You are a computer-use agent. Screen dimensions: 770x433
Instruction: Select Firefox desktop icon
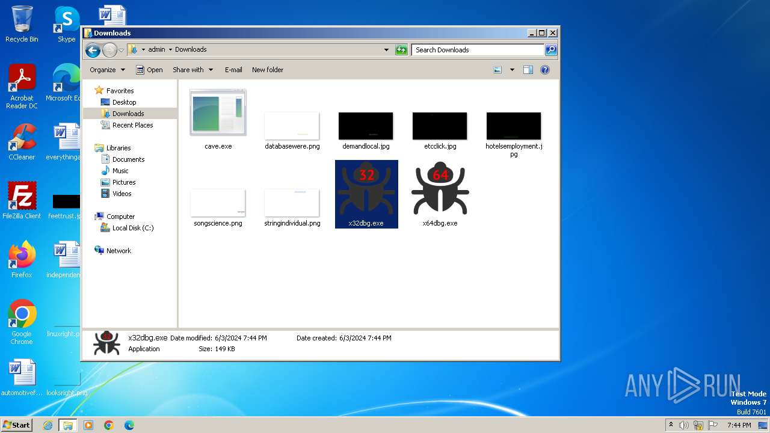click(x=22, y=260)
